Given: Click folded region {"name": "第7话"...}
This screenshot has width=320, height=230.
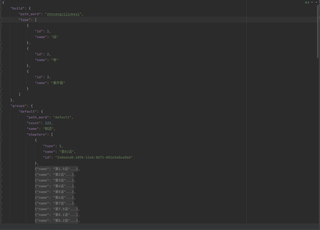Looking at the screenshot, I should click(x=54, y=203).
